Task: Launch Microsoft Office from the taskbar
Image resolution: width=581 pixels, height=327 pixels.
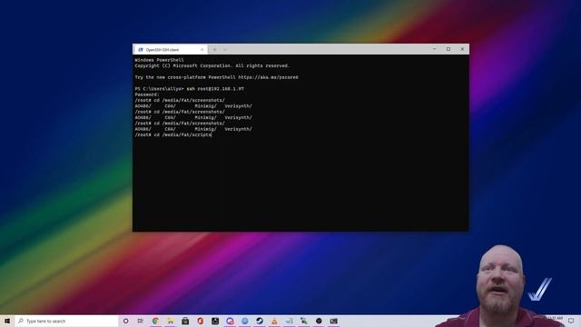Action: pyautogui.click(x=200, y=321)
